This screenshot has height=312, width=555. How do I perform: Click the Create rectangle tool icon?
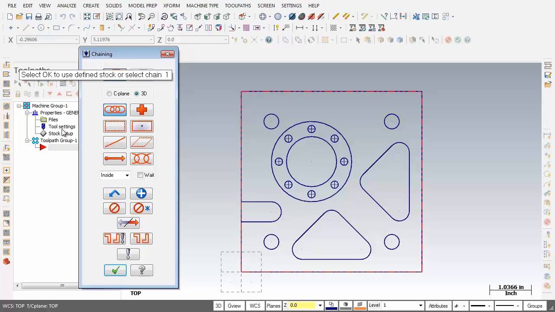[x=56, y=28]
